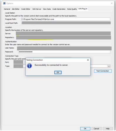Click the Local Root Path field

pyautogui.click(x=66, y=23)
